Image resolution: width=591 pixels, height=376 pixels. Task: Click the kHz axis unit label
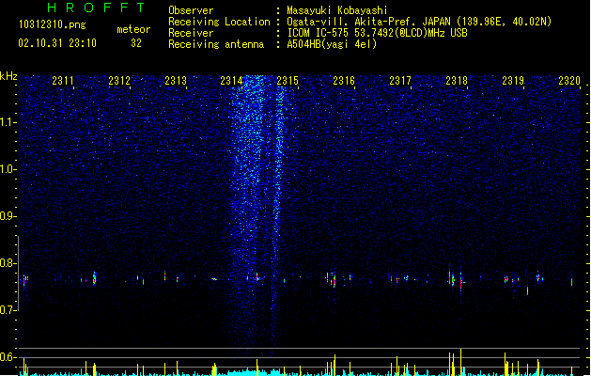pyautogui.click(x=8, y=76)
